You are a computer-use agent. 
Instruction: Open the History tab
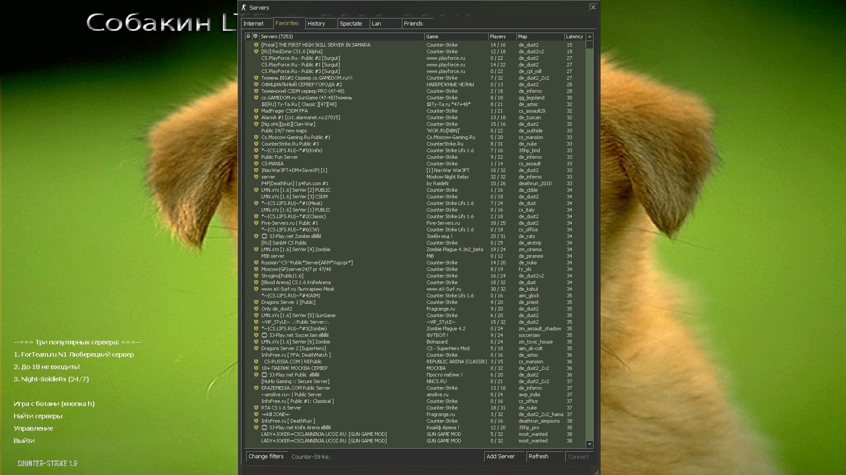(x=321, y=24)
